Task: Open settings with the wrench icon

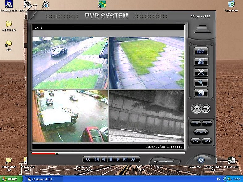Action: 201,72
